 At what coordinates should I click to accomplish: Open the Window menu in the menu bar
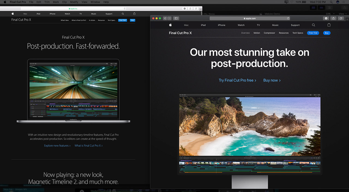pos(95,2)
